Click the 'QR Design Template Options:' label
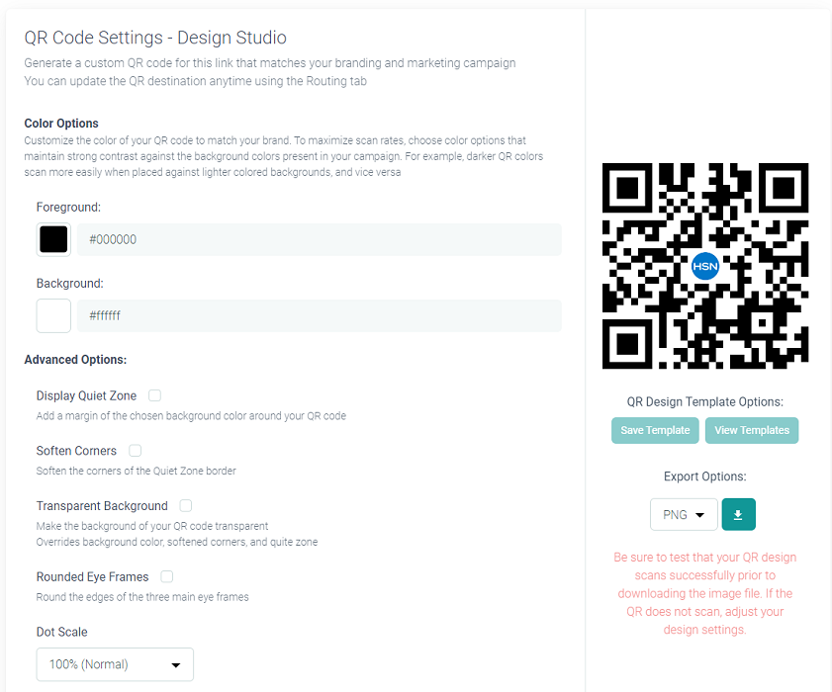 [704, 401]
